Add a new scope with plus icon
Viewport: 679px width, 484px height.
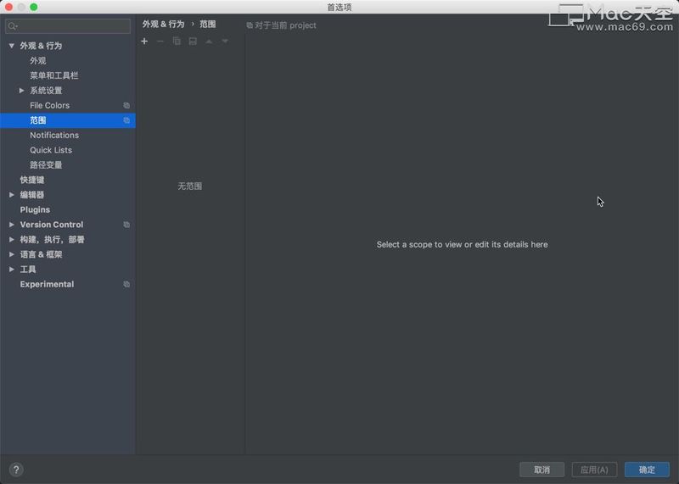click(144, 41)
